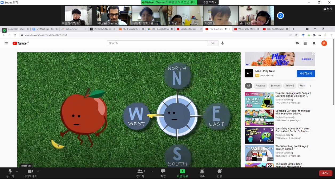Viewport: 335px width, 179px height.
Task: Switch to the Online Timer tab
Action: pyautogui.click(x=71, y=29)
